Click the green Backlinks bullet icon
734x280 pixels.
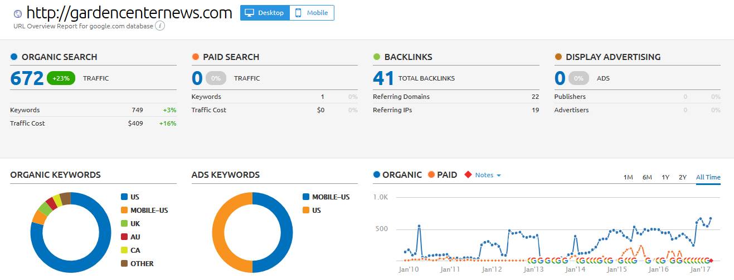377,57
